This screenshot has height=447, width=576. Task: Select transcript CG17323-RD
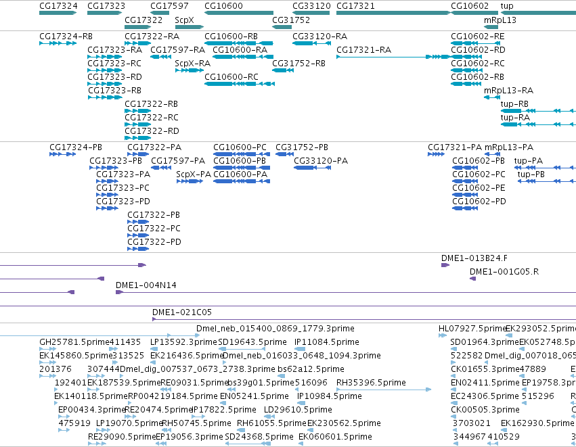[x=114, y=77]
